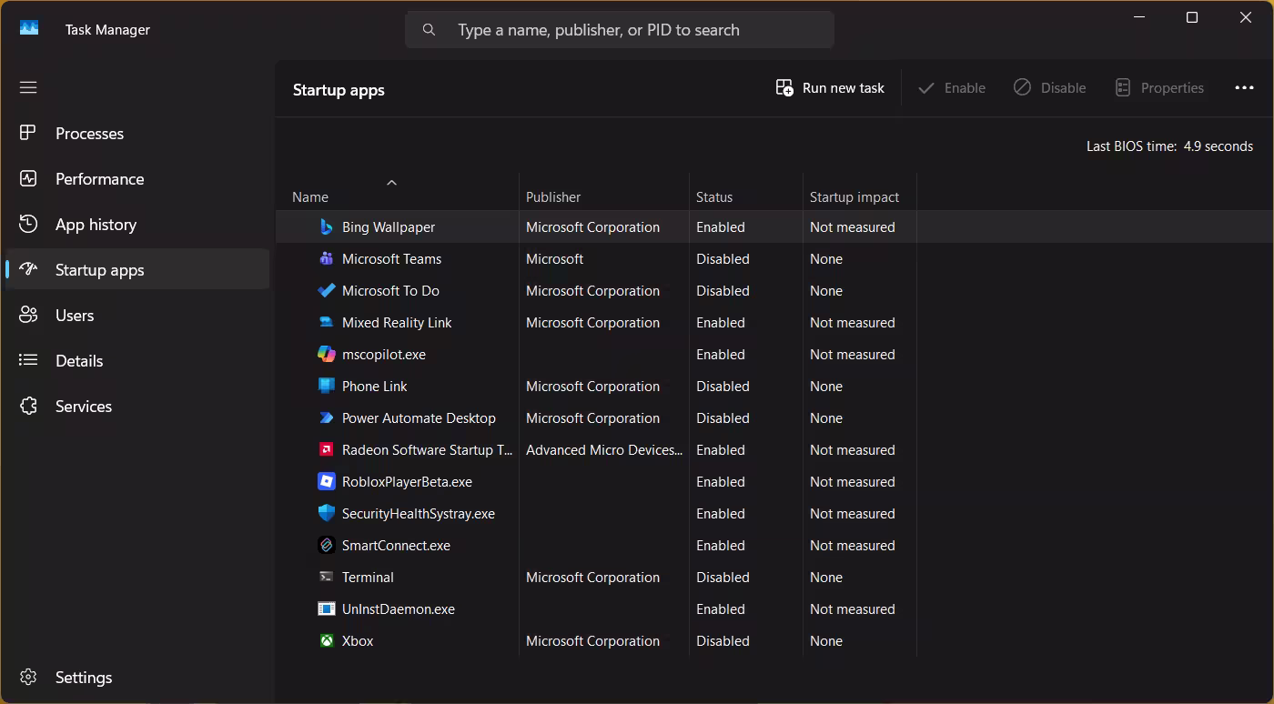This screenshot has height=704, width=1274.
Task: Click the Radeon Software red icon
Action: pyautogui.click(x=326, y=449)
